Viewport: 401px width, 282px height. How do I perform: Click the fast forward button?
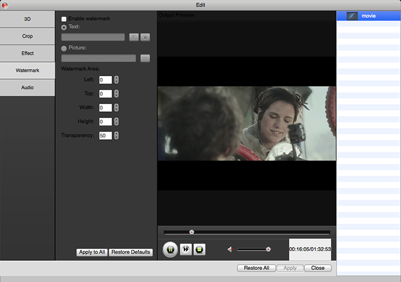(x=186, y=249)
